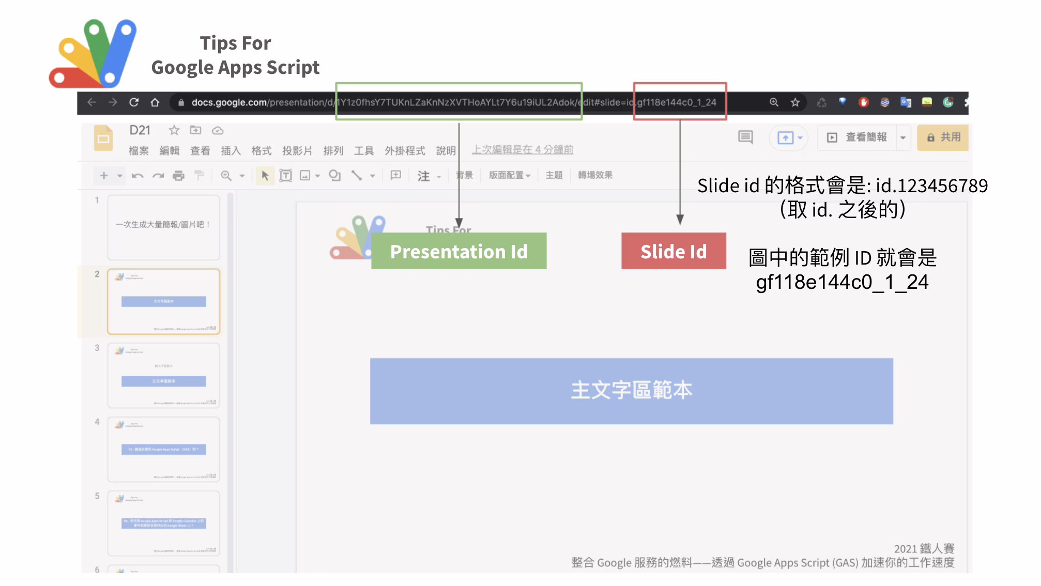Image resolution: width=1041 pixels, height=586 pixels.
Task: Select the line tool
Action: [357, 176]
